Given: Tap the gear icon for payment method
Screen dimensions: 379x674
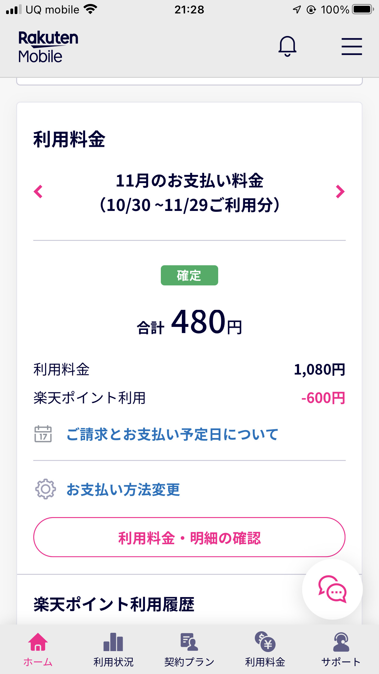Looking at the screenshot, I should click(x=45, y=489).
